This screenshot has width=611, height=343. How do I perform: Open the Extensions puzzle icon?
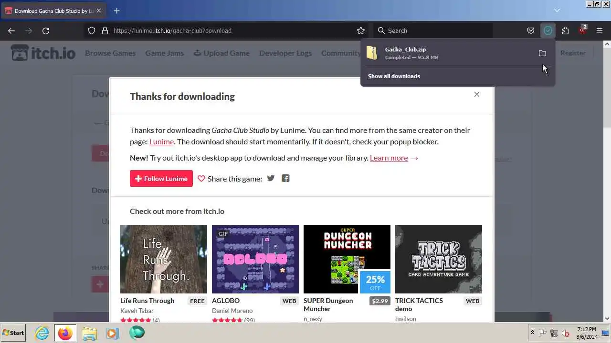point(565,30)
